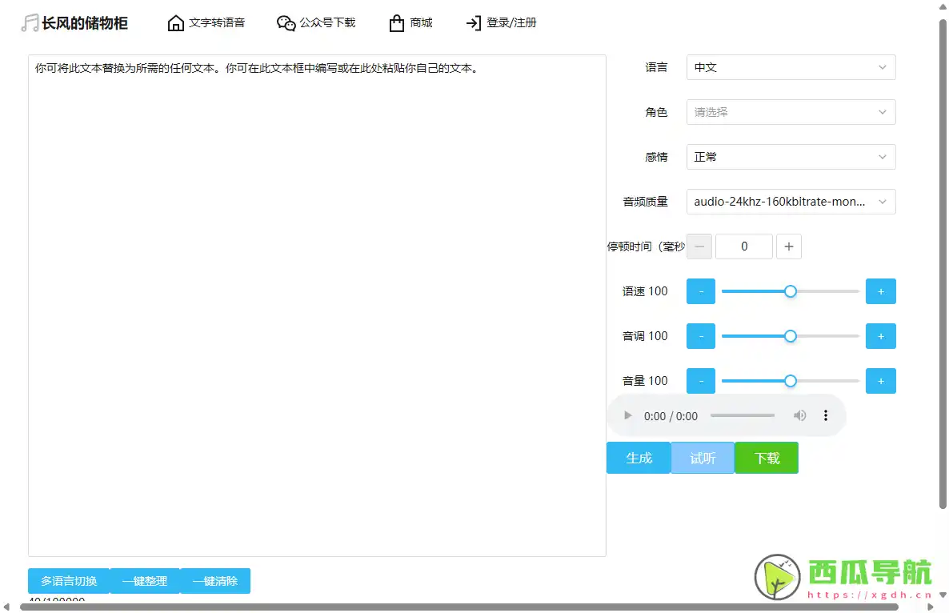Increase 停顿时间 with the plus stepper
Viewport: 949px width, 613px height.
[x=789, y=246]
